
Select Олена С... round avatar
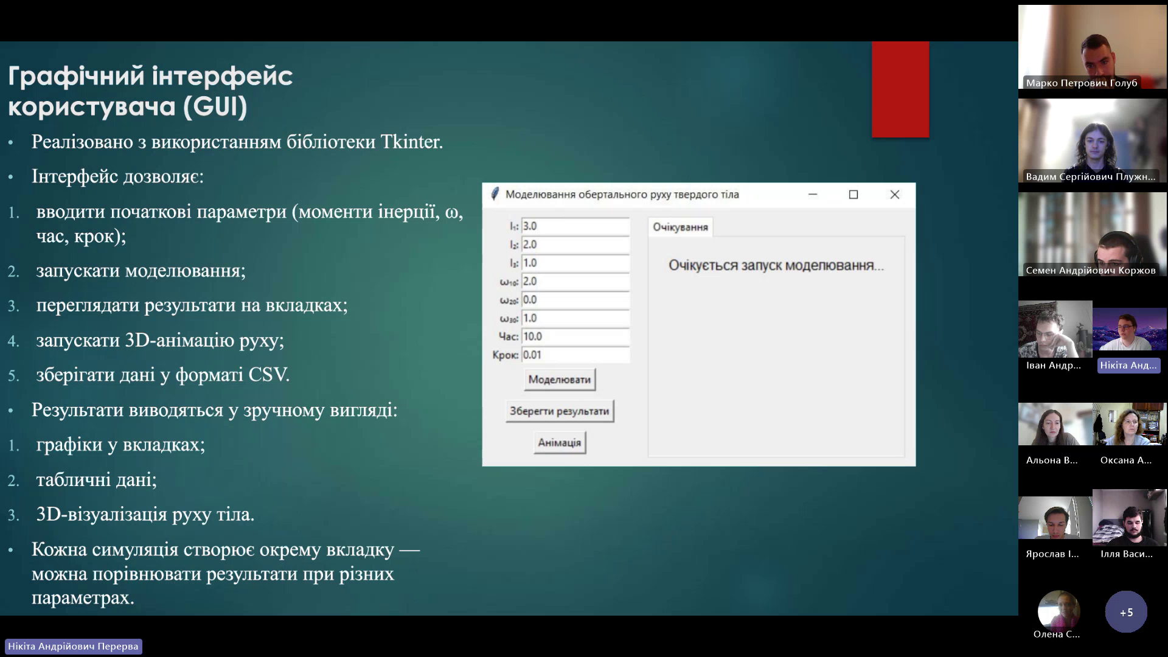(x=1058, y=610)
